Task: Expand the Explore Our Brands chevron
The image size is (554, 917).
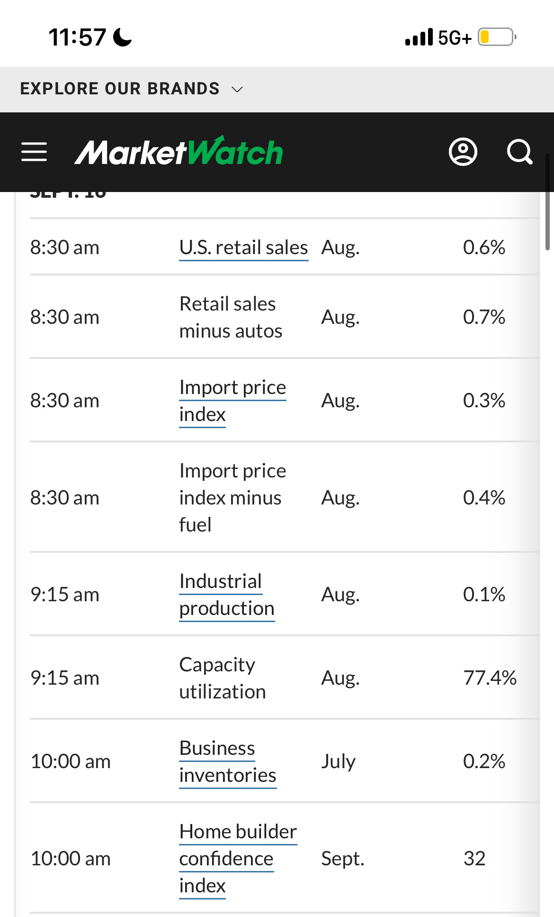Action: [x=237, y=89]
